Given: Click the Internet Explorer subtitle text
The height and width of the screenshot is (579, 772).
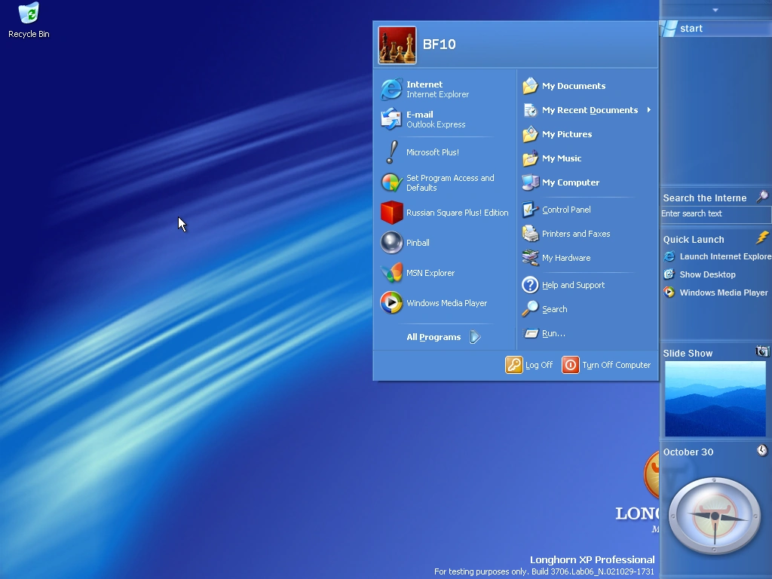Looking at the screenshot, I should tap(438, 94).
